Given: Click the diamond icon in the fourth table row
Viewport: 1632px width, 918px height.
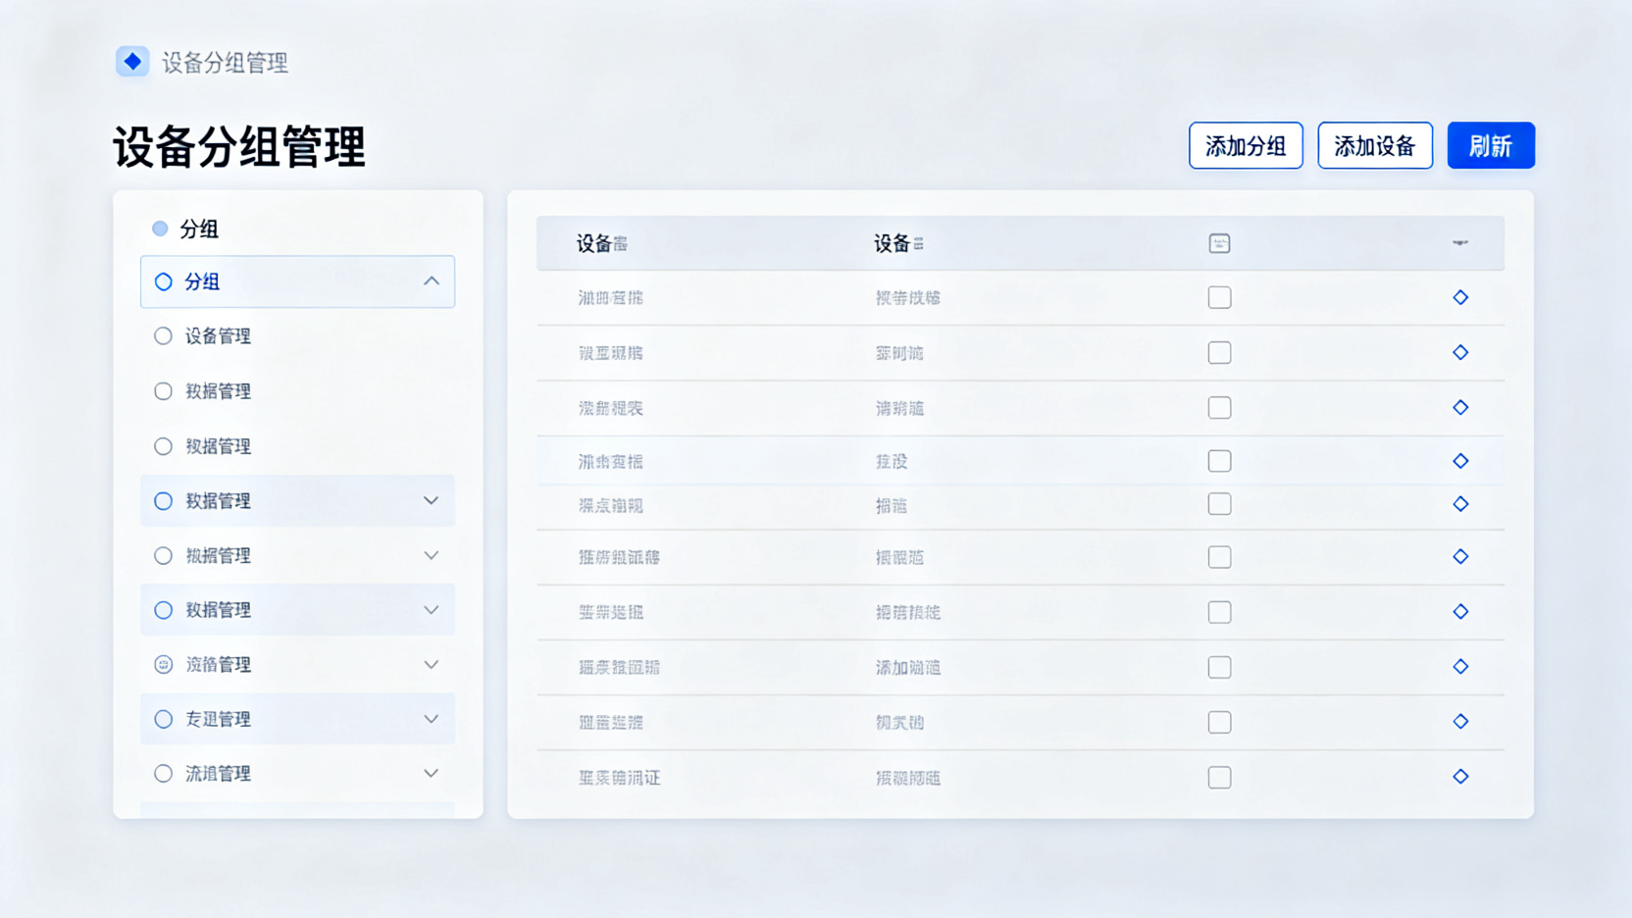Looking at the screenshot, I should [1460, 461].
